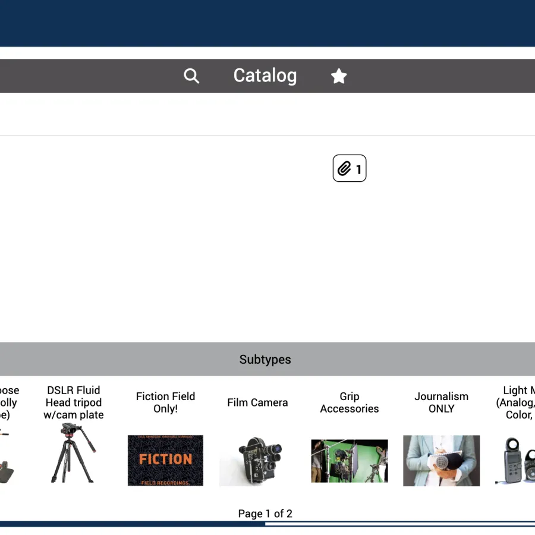This screenshot has height=535, width=535.
Task: Click the star favorites icon
Action: [339, 76]
